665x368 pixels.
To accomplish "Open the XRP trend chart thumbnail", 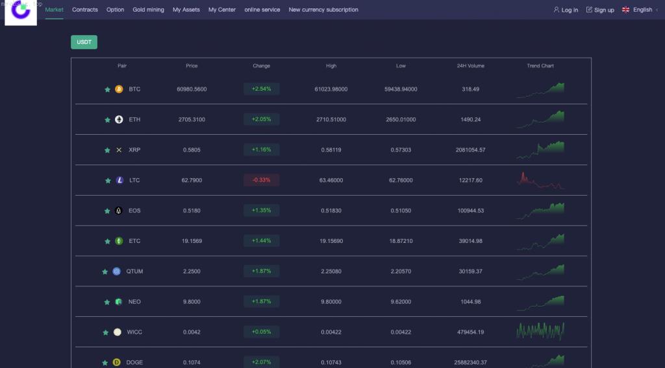I will 540,150.
